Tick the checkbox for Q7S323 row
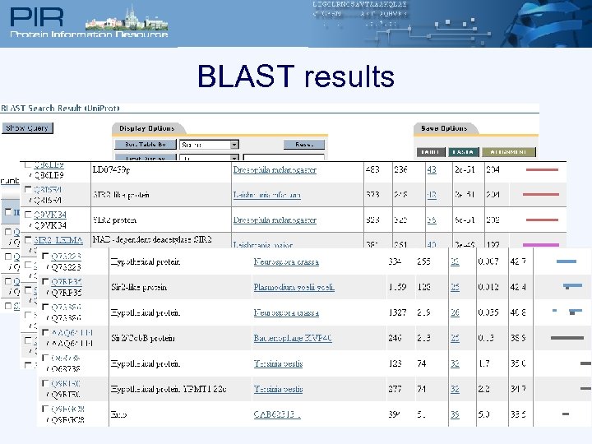The width and height of the screenshot is (592, 444). [45, 256]
